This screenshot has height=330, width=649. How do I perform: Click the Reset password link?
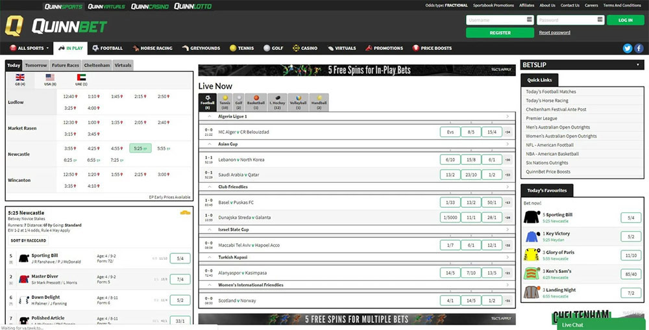pos(554,32)
